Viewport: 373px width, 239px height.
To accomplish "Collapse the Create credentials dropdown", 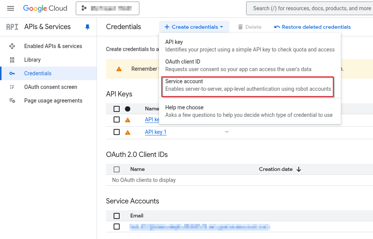I will pyautogui.click(x=194, y=27).
